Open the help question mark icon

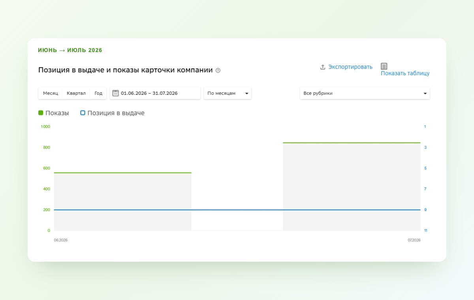pyautogui.click(x=218, y=71)
